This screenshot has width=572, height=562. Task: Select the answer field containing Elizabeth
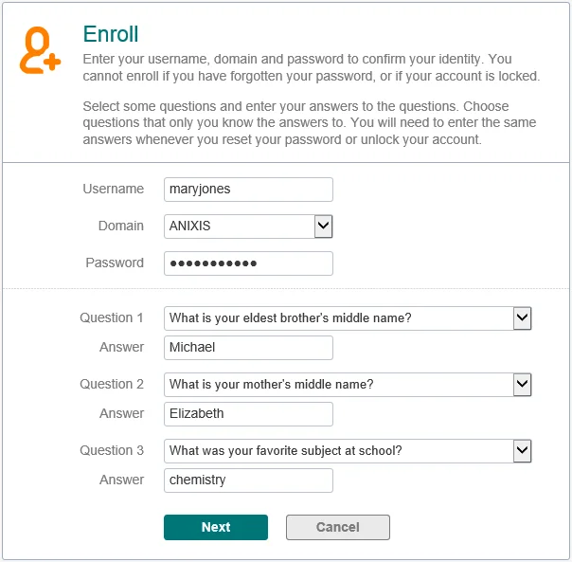coord(248,414)
